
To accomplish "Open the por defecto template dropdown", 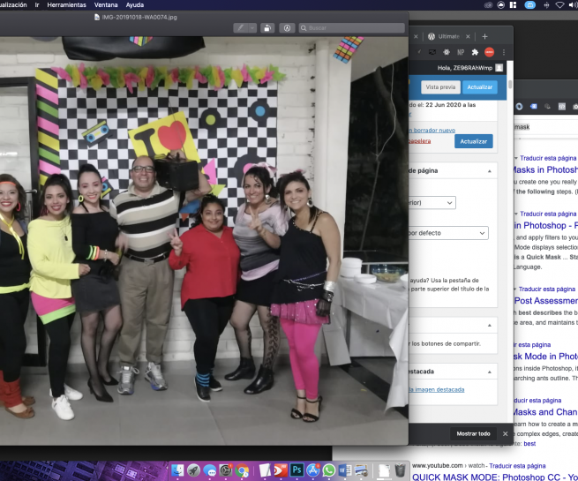I will coord(448,233).
